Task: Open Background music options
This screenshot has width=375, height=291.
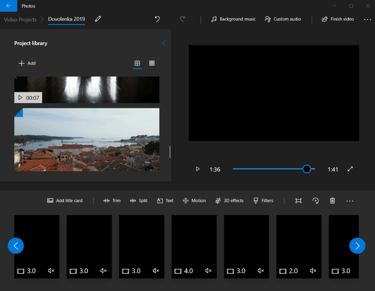Action: pyautogui.click(x=233, y=19)
